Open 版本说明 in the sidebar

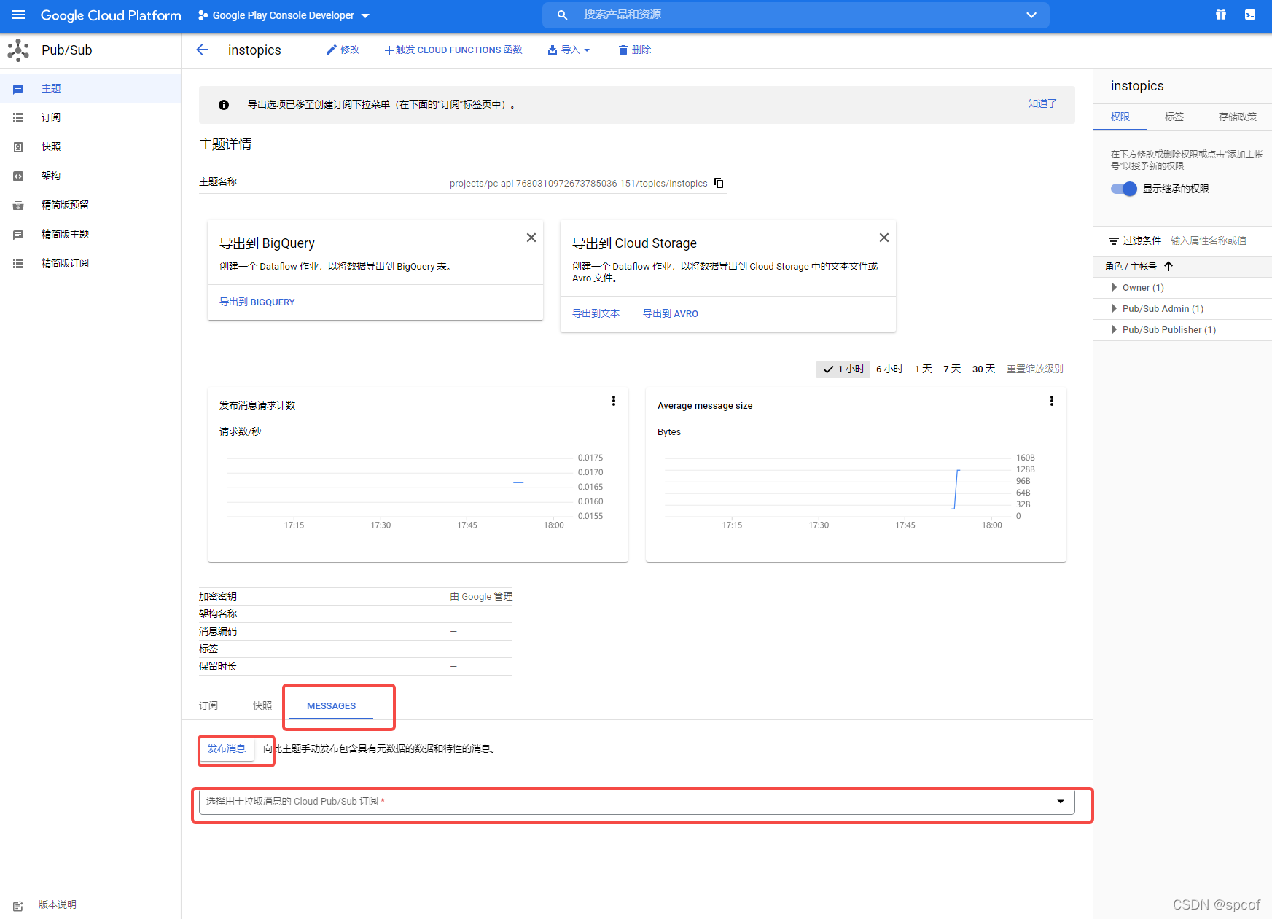coord(58,904)
